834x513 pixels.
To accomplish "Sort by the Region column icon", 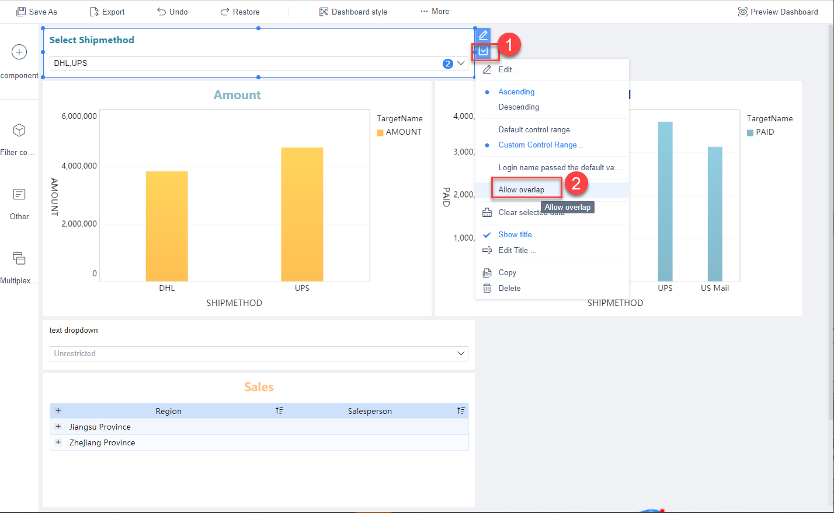I will [279, 410].
